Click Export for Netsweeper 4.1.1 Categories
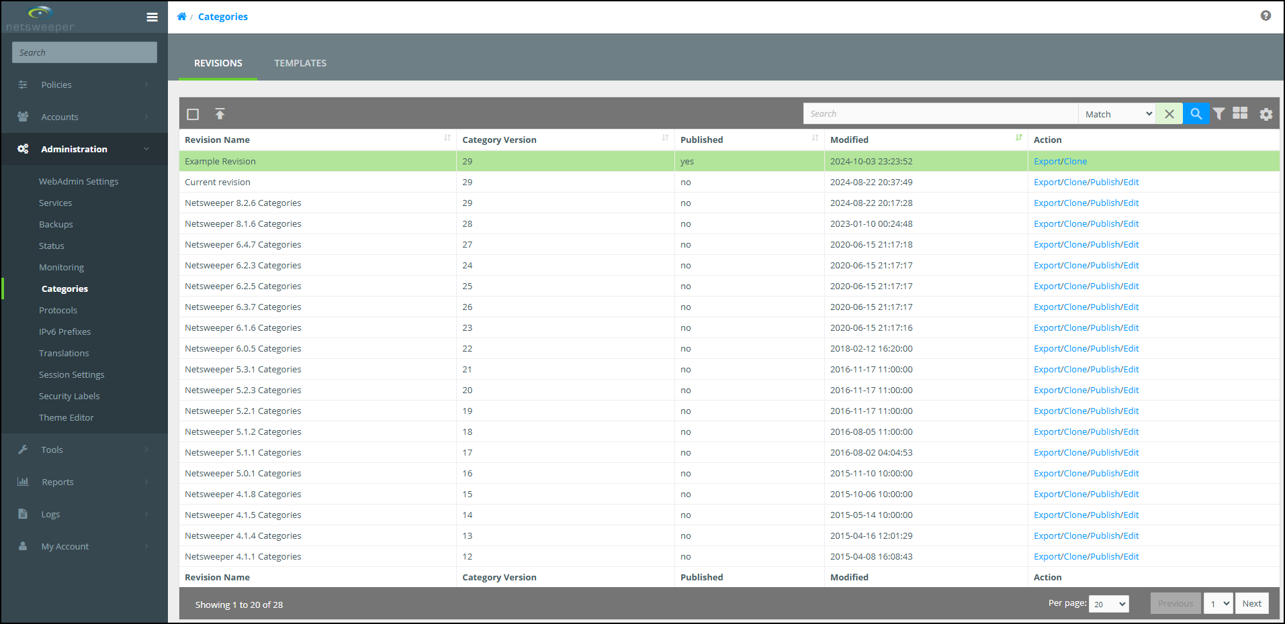Screen dimensions: 1285x624 (1047, 556)
